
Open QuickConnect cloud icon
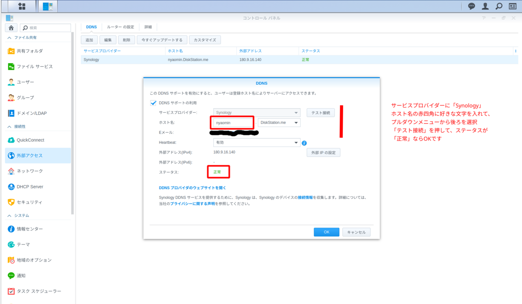click(11, 140)
